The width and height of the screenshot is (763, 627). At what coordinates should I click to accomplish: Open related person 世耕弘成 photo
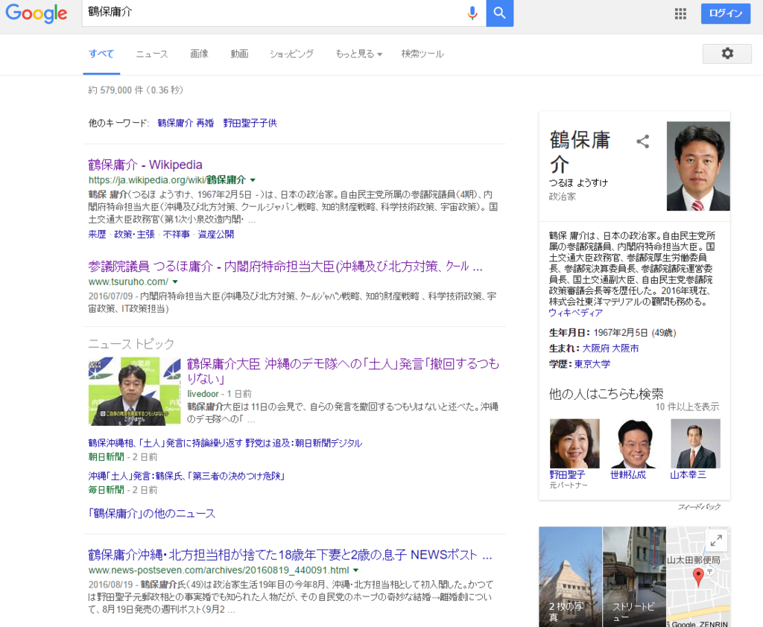pyautogui.click(x=635, y=444)
